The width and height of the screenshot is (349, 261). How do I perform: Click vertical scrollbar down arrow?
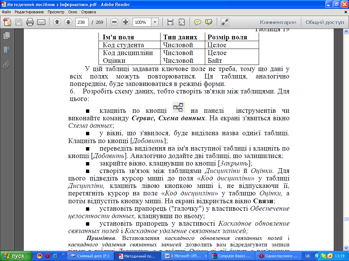click(x=346, y=248)
